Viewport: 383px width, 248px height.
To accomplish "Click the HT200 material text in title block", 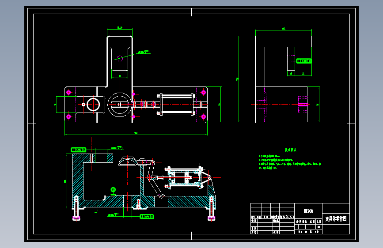I will (x=308, y=211).
